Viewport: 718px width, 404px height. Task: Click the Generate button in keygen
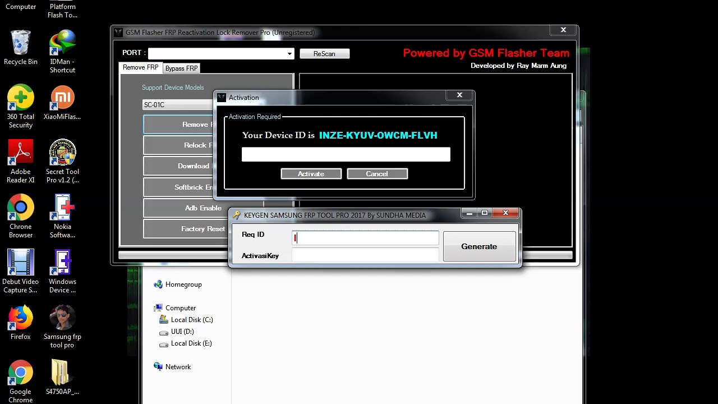[x=479, y=246]
